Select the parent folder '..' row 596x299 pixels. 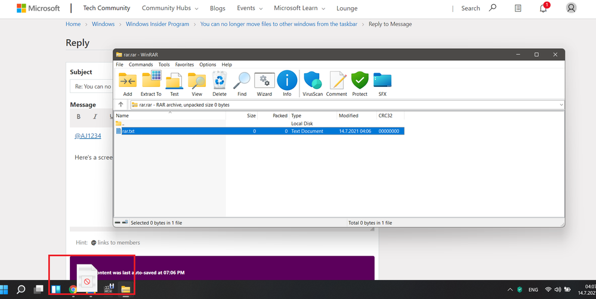coord(260,123)
